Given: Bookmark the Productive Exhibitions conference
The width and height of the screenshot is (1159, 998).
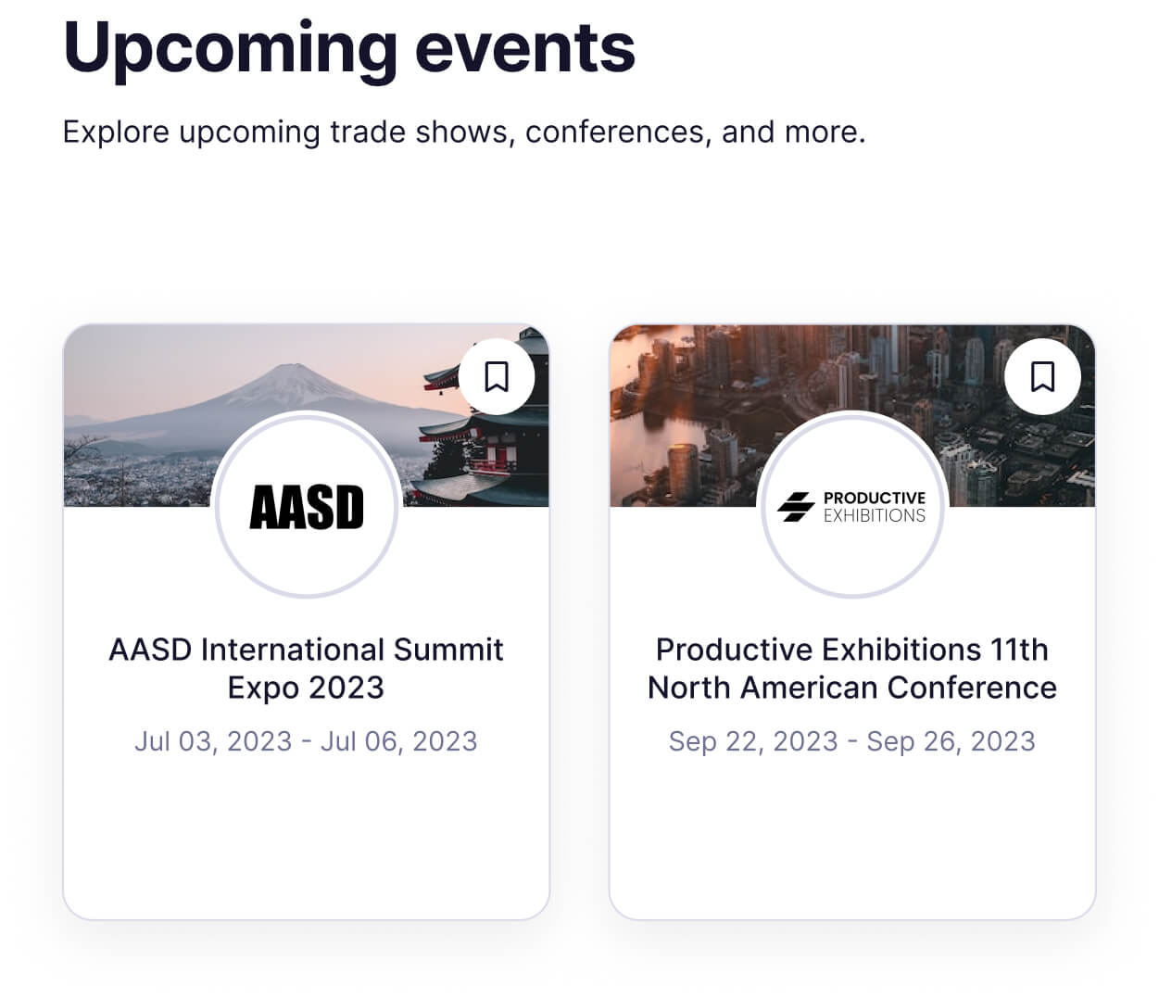Looking at the screenshot, I should click(x=1042, y=377).
